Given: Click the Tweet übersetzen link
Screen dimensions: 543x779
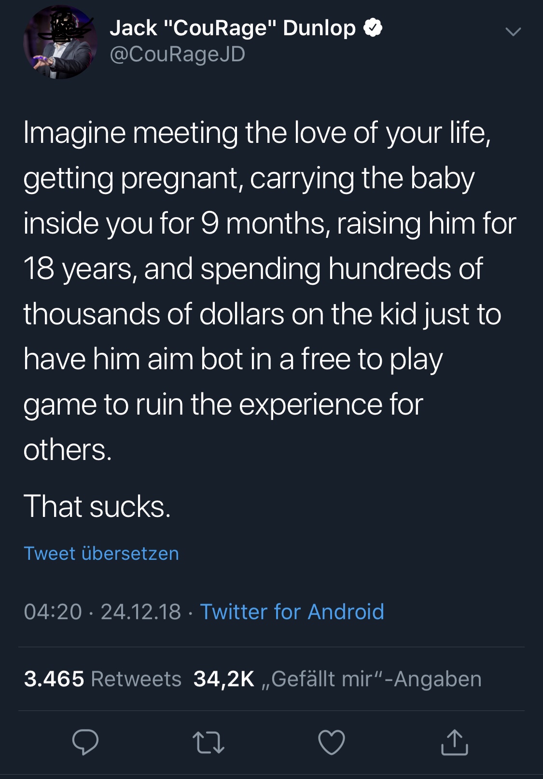Looking at the screenshot, I should (x=101, y=553).
